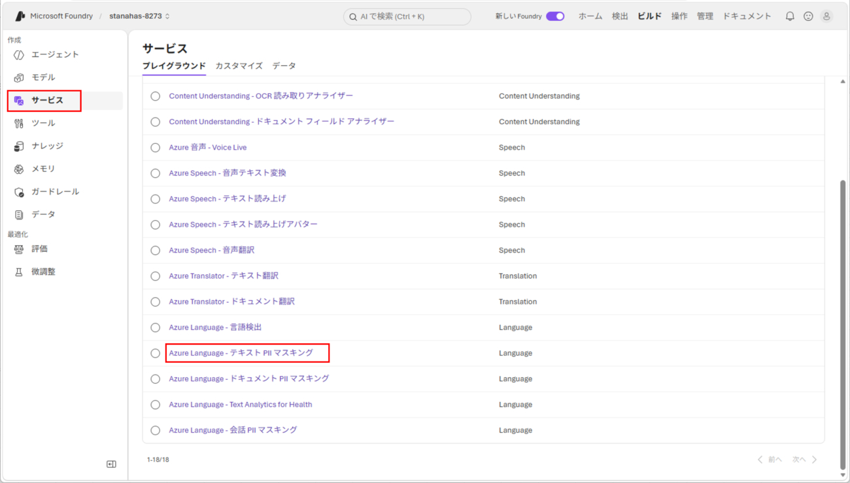Switch to the カスタマイズ tab
The width and height of the screenshot is (850, 483).
239,66
